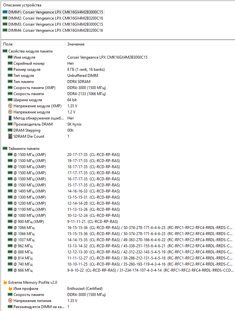Click the 'Тайминги памяти' section icon
The width and height of the screenshot is (235, 311).
(5, 148)
